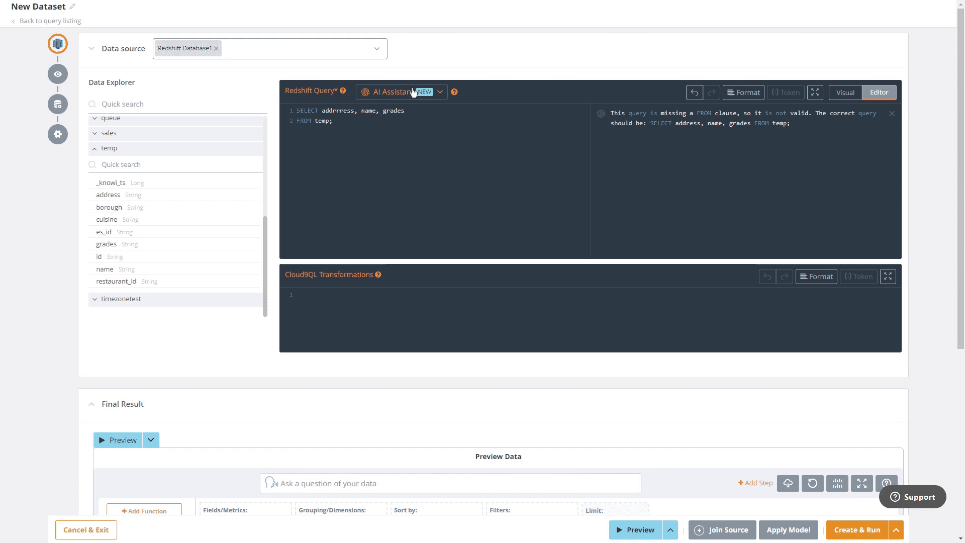
Task: Click the settings gear step icon
Action: 58,134
